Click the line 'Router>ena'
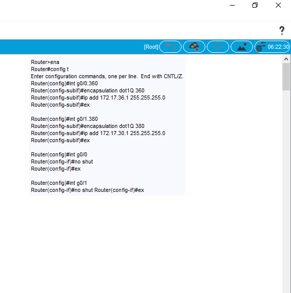The height and width of the screenshot is (293, 291). click(45, 62)
